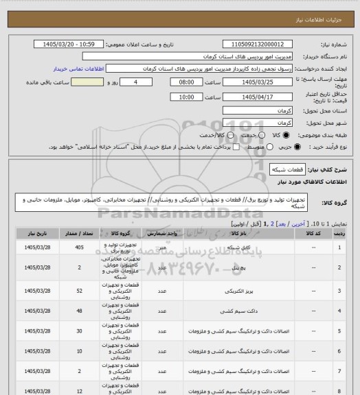The width and height of the screenshot is (360, 395).
Task: Click quantity 10 in row 6
Action: pos(79,351)
